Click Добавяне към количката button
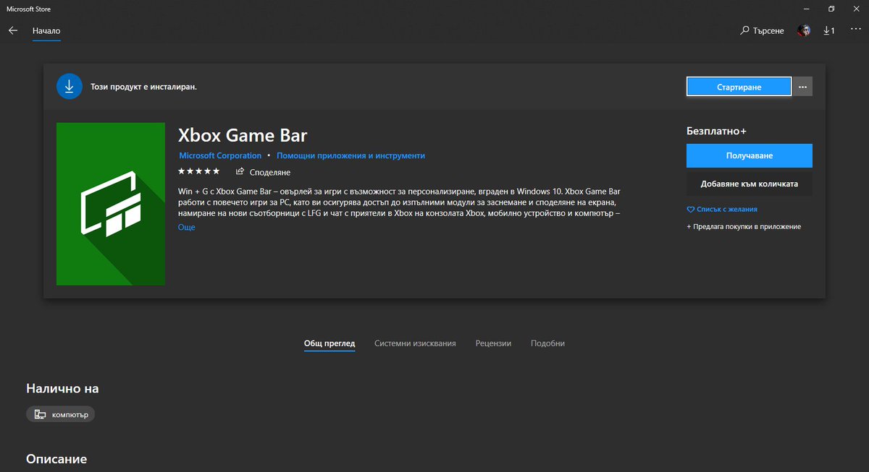The height and width of the screenshot is (472, 869). [750, 184]
